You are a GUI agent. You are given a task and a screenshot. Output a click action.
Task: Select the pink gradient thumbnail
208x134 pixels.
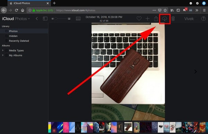(66, 127)
